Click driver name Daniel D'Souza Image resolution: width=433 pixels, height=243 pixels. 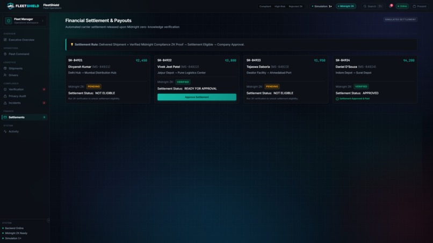tap(347, 67)
